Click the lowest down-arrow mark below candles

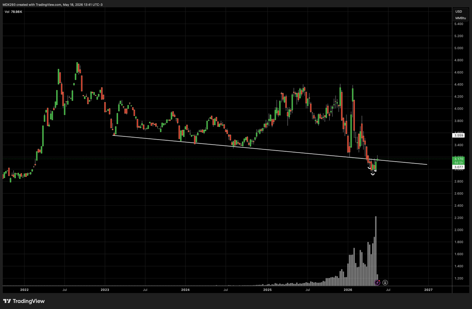coord(373,174)
